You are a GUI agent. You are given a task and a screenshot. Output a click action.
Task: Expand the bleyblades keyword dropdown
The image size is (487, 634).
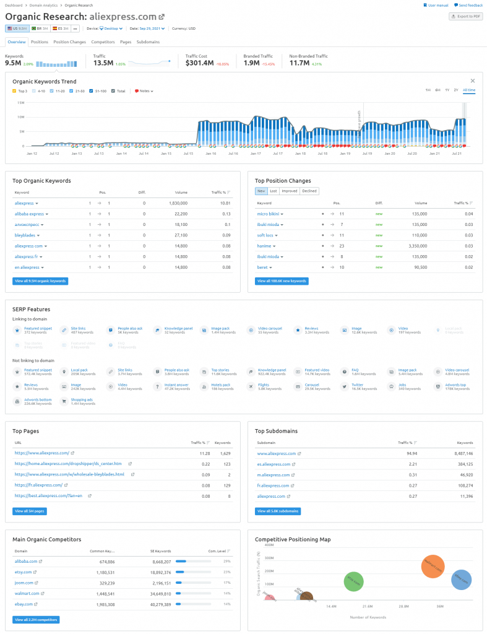pyautogui.click(x=38, y=235)
